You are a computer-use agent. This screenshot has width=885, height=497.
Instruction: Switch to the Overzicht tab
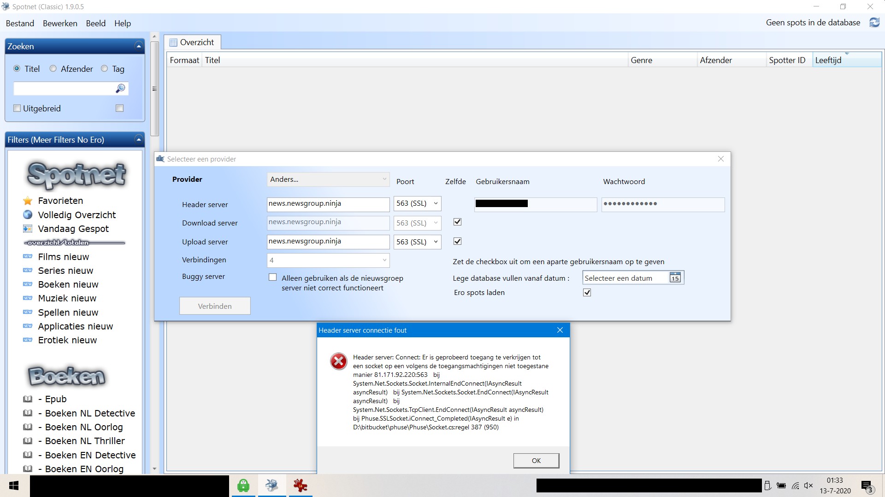192,42
